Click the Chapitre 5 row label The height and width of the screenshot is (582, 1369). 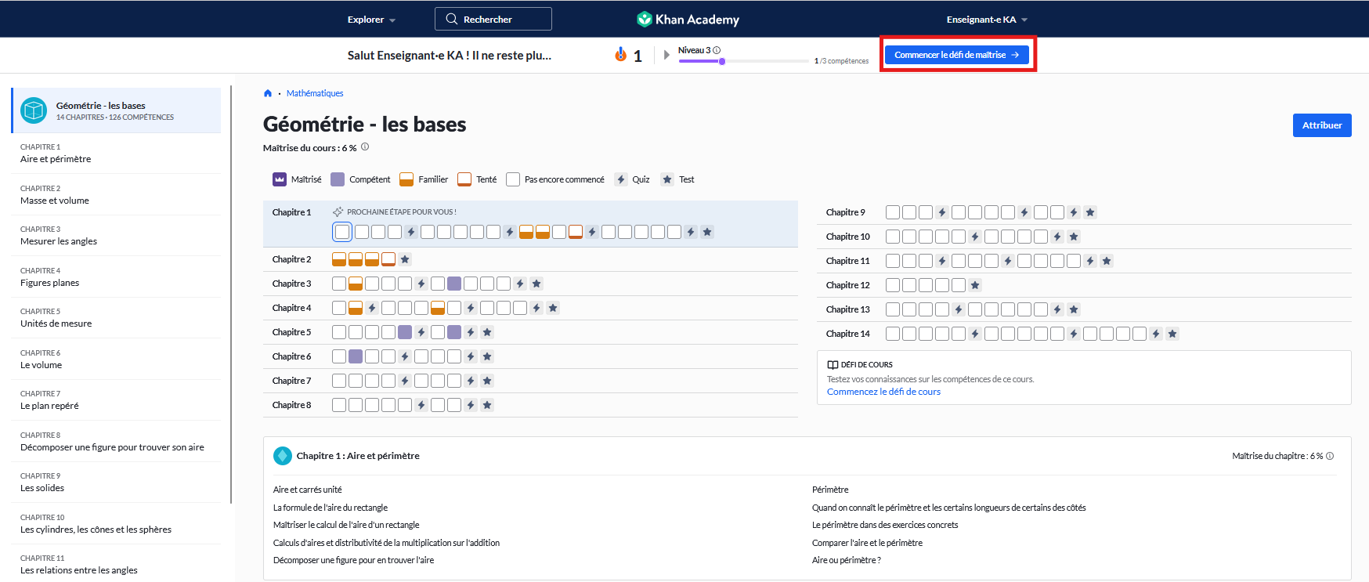pos(291,332)
